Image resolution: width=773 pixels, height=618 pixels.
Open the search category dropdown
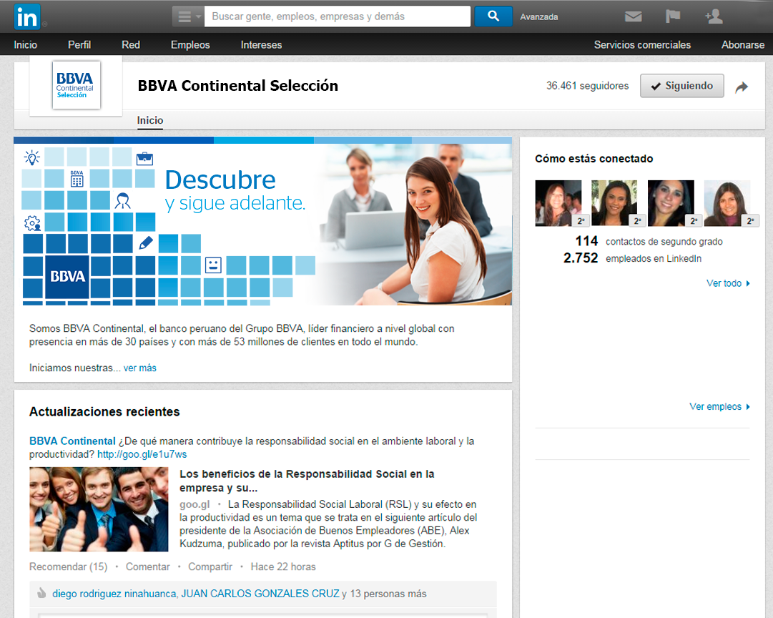tap(188, 16)
